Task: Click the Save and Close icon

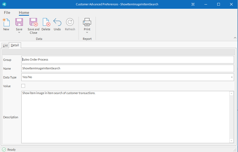Action: (x=34, y=22)
